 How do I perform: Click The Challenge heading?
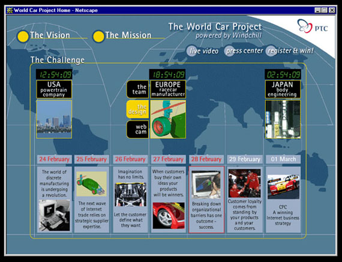click(x=58, y=60)
